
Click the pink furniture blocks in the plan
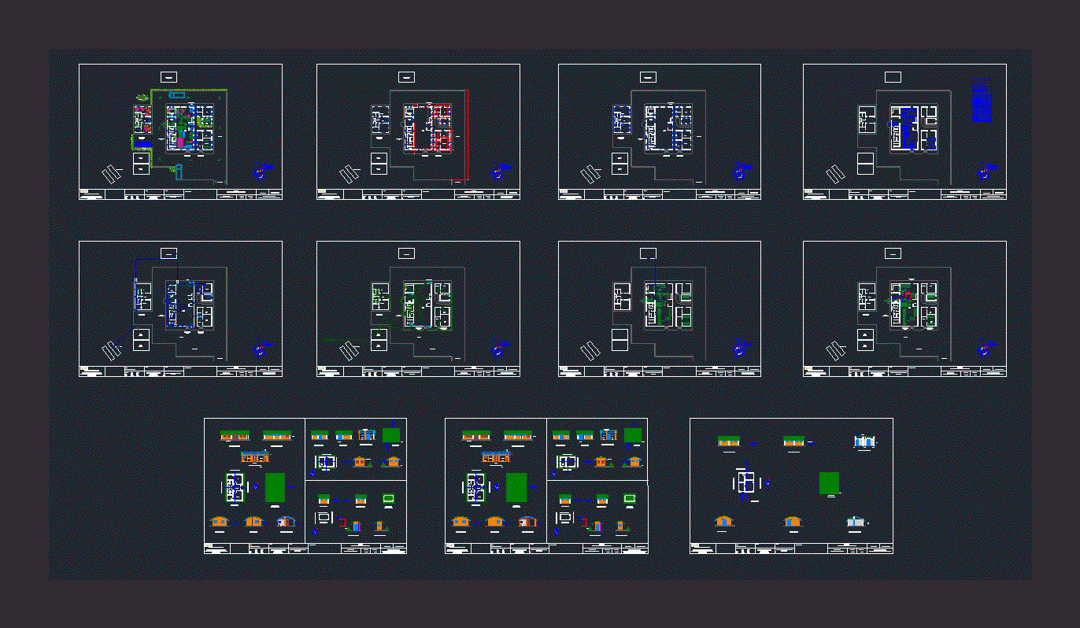[180, 142]
